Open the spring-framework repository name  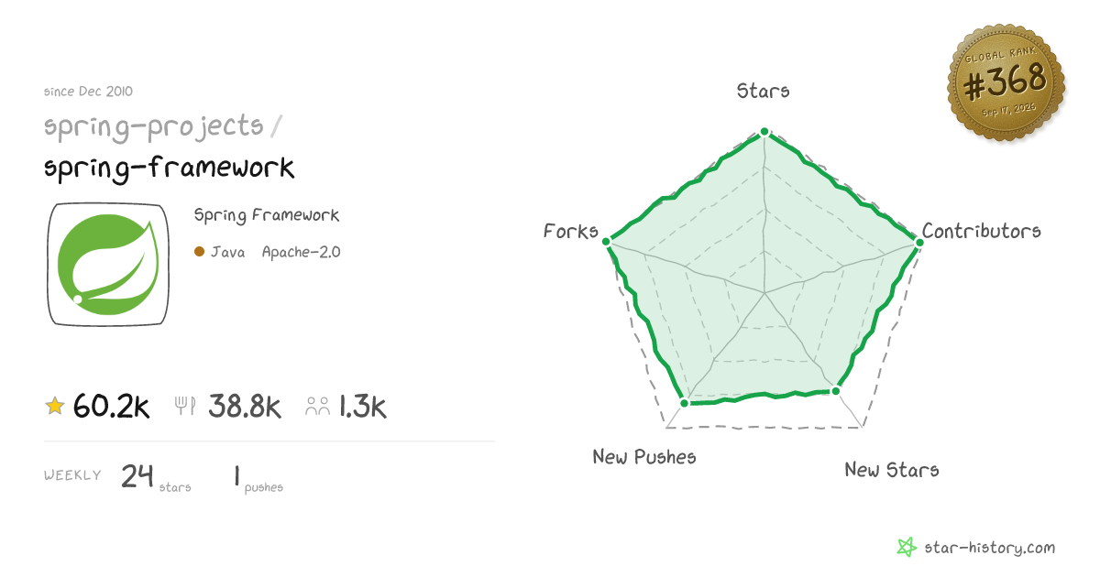[x=170, y=168]
